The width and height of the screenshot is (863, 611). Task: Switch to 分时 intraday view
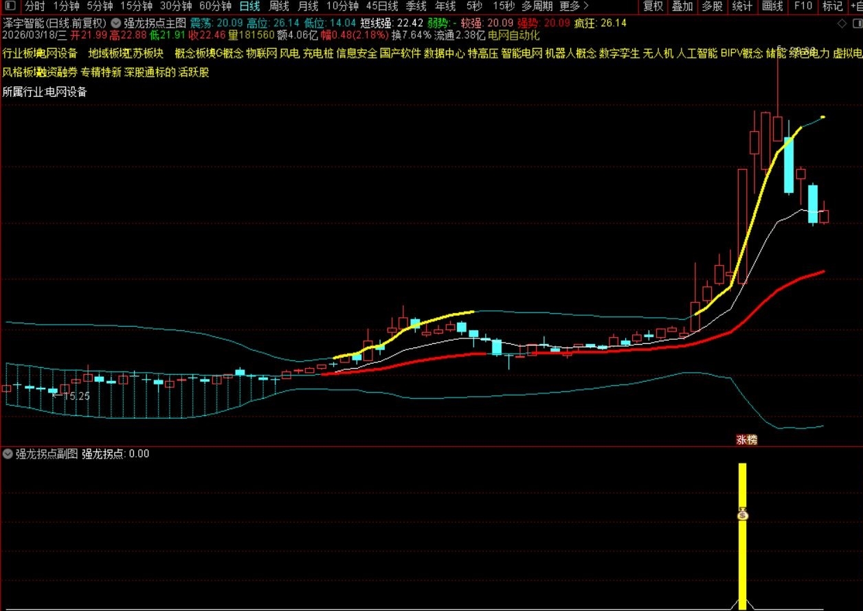tap(35, 6)
